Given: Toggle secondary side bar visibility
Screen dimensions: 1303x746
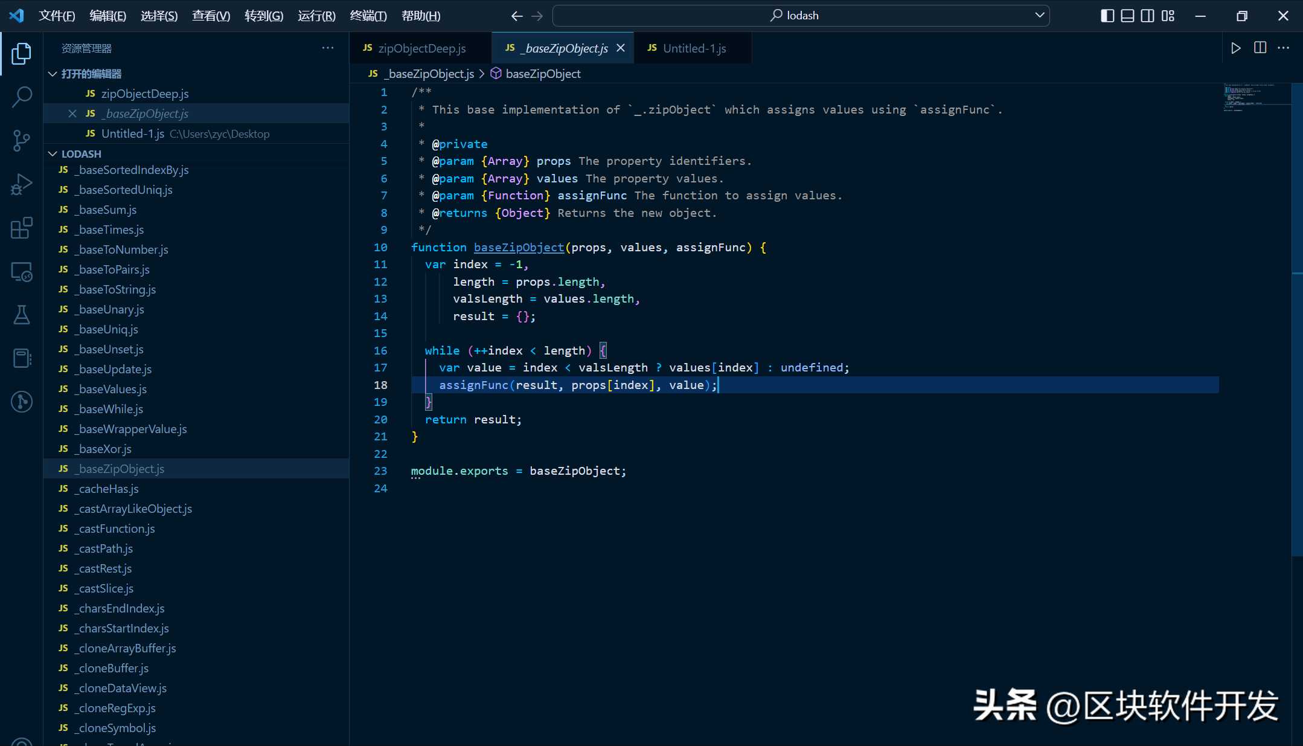Looking at the screenshot, I should [1148, 16].
